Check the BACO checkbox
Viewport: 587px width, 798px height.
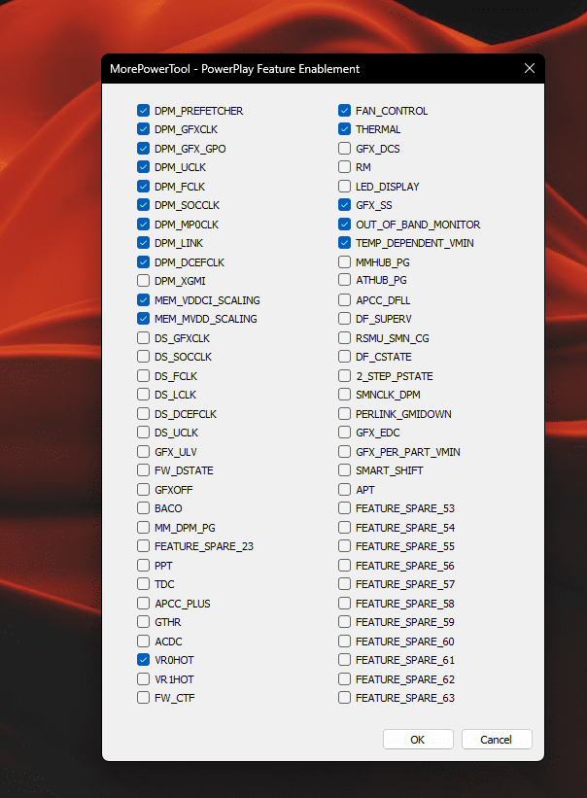click(143, 508)
